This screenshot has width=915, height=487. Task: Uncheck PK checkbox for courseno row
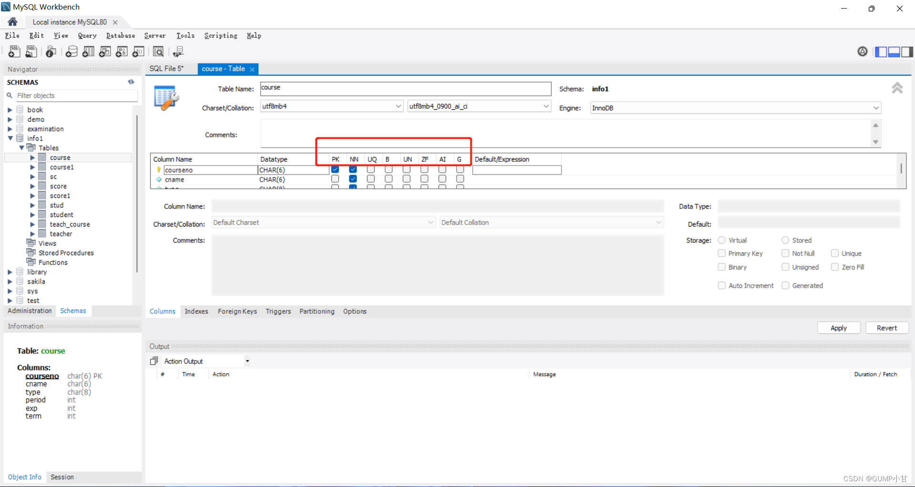[x=335, y=169]
